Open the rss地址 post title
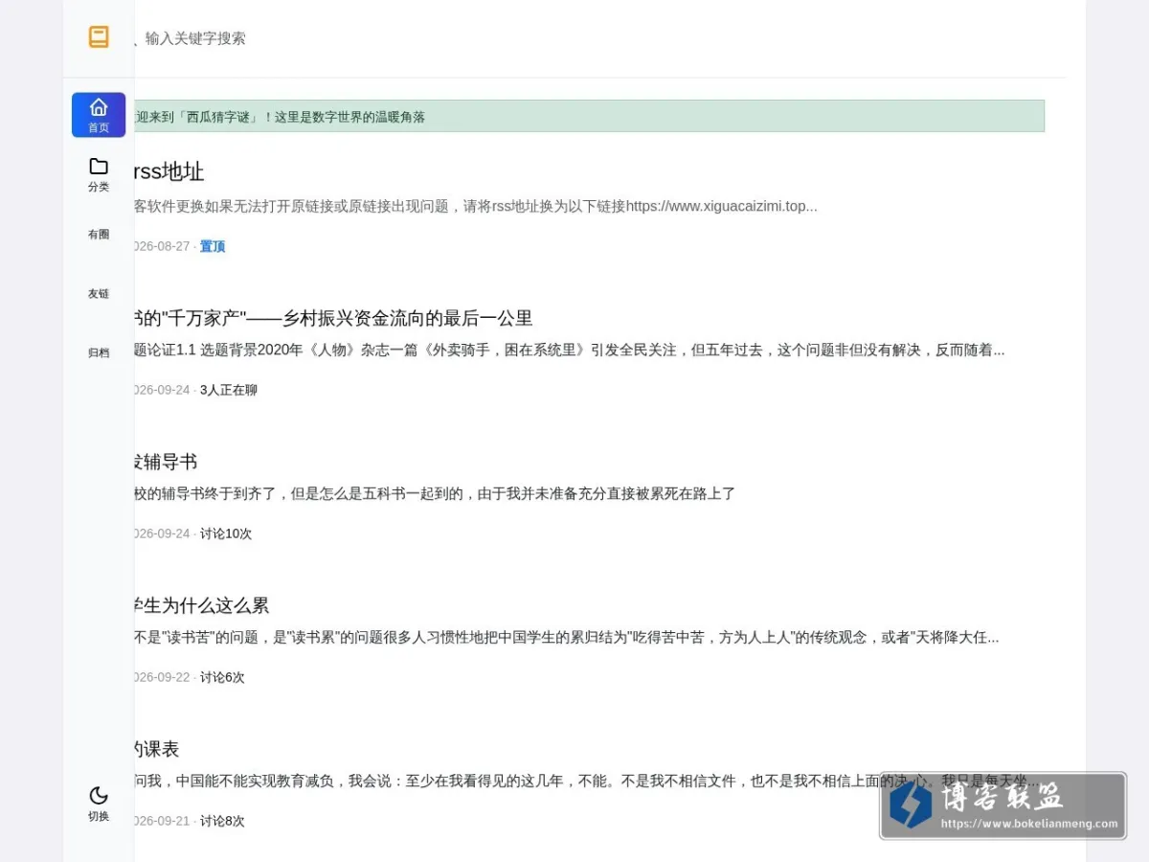 tap(169, 172)
